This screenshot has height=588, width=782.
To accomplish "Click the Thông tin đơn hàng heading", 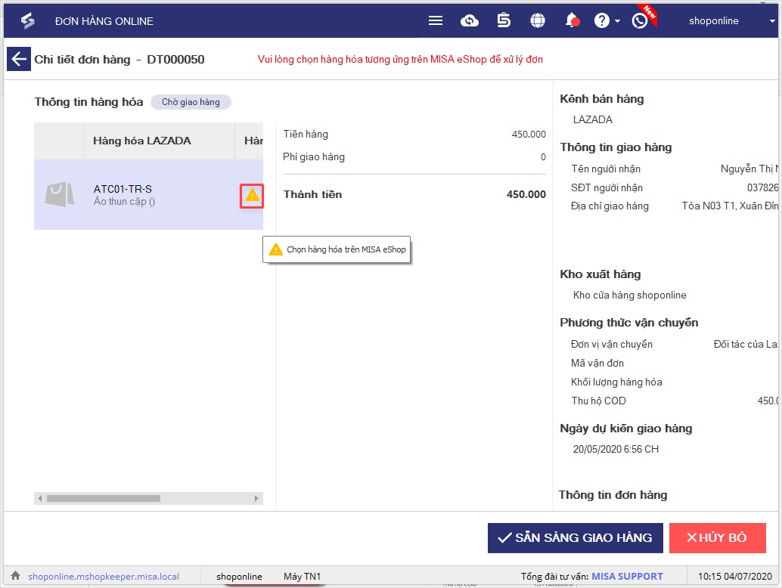I will [x=613, y=495].
